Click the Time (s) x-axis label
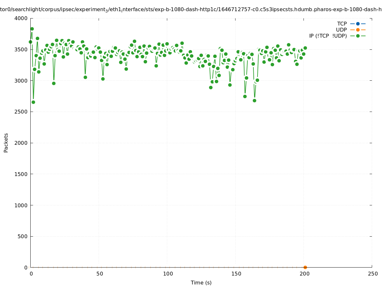Image resolution: width=382 pixels, height=287 pixels. (x=201, y=283)
